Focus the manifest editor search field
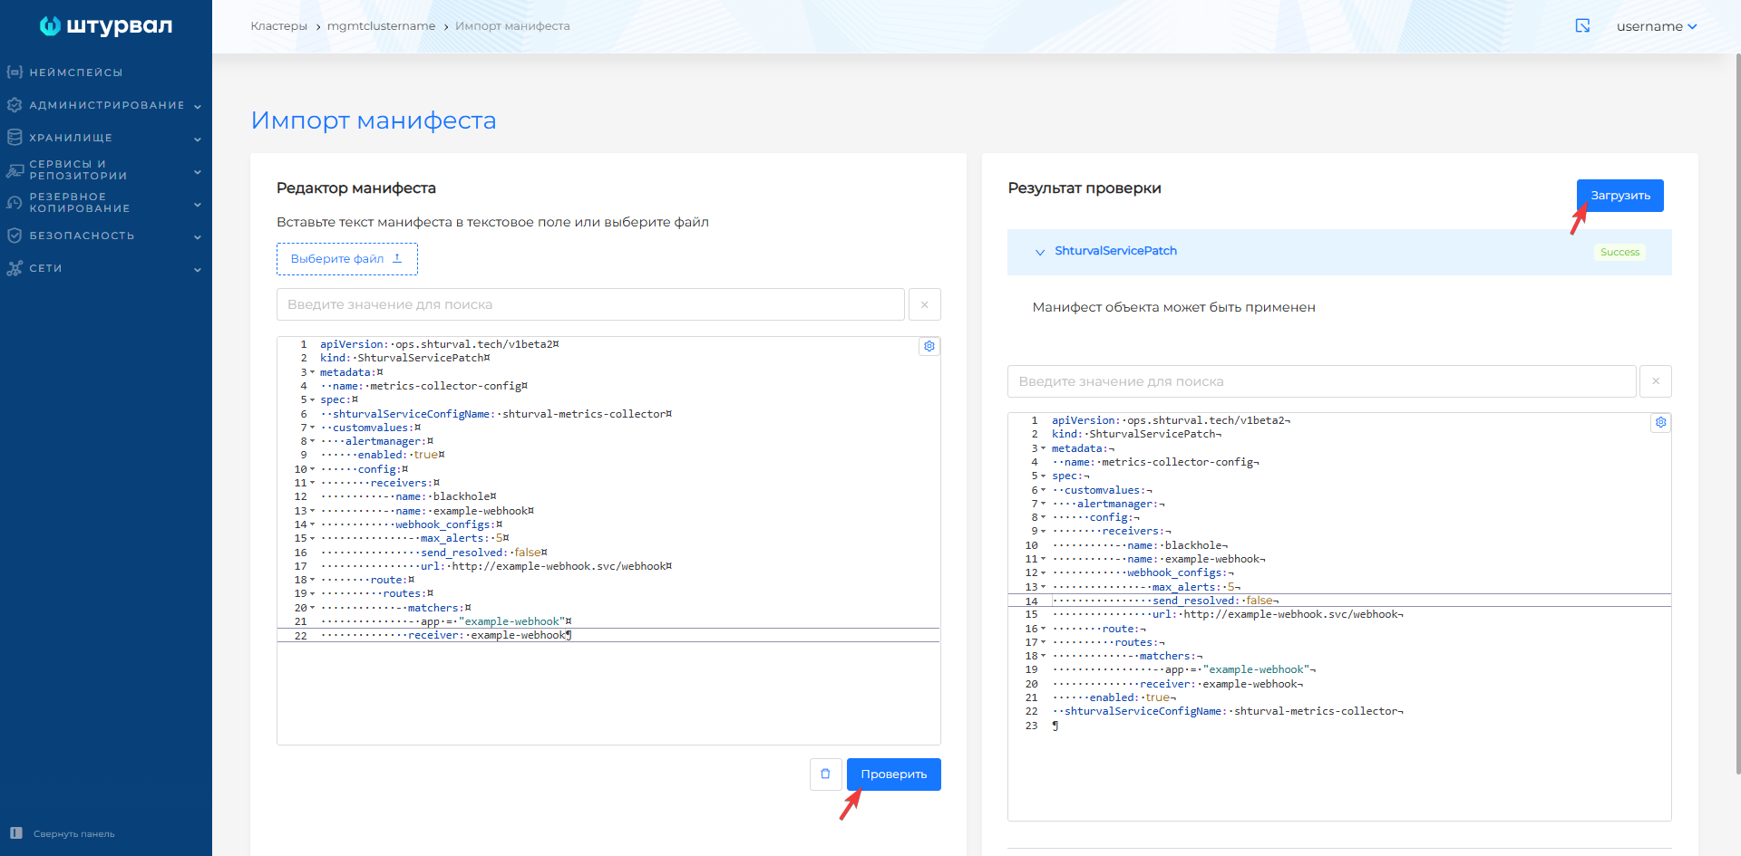This screenshot has height=856, width=1741. tap(590, 304)
